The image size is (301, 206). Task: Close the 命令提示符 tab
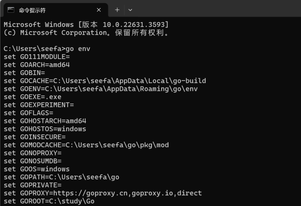click(x=99, y=10)
